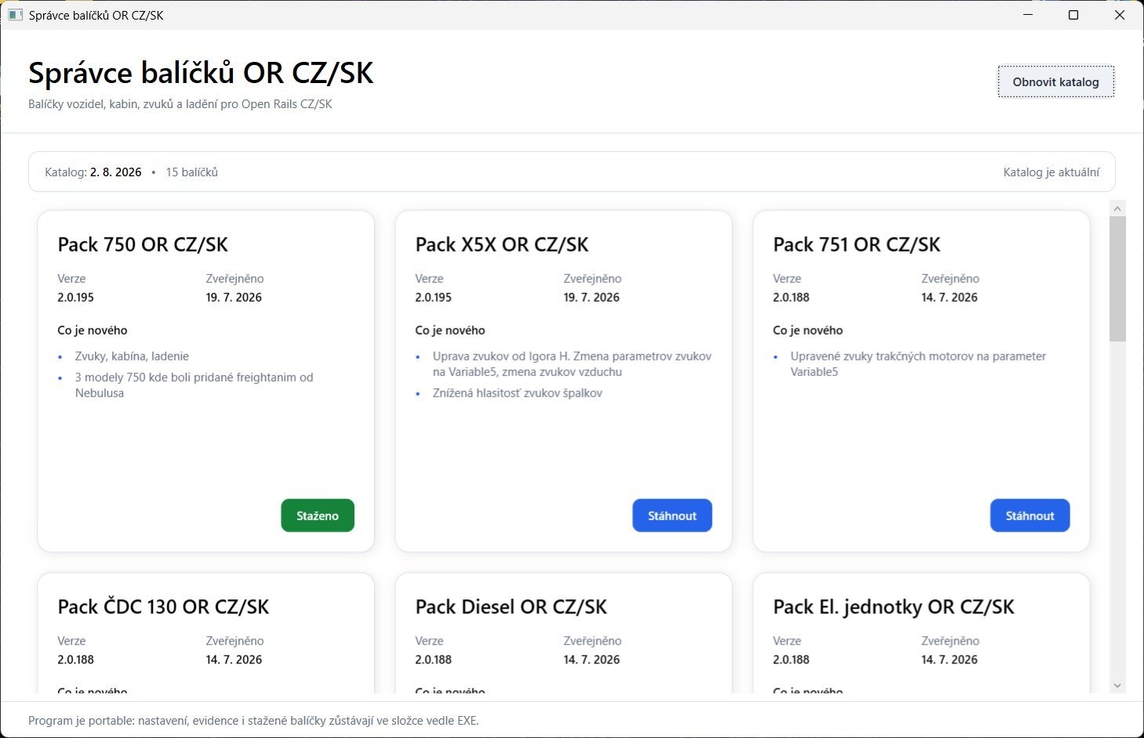Select the Pack ČDC 130 OR CZ/SK title
1144x738 pixels.
click(163, 606)
